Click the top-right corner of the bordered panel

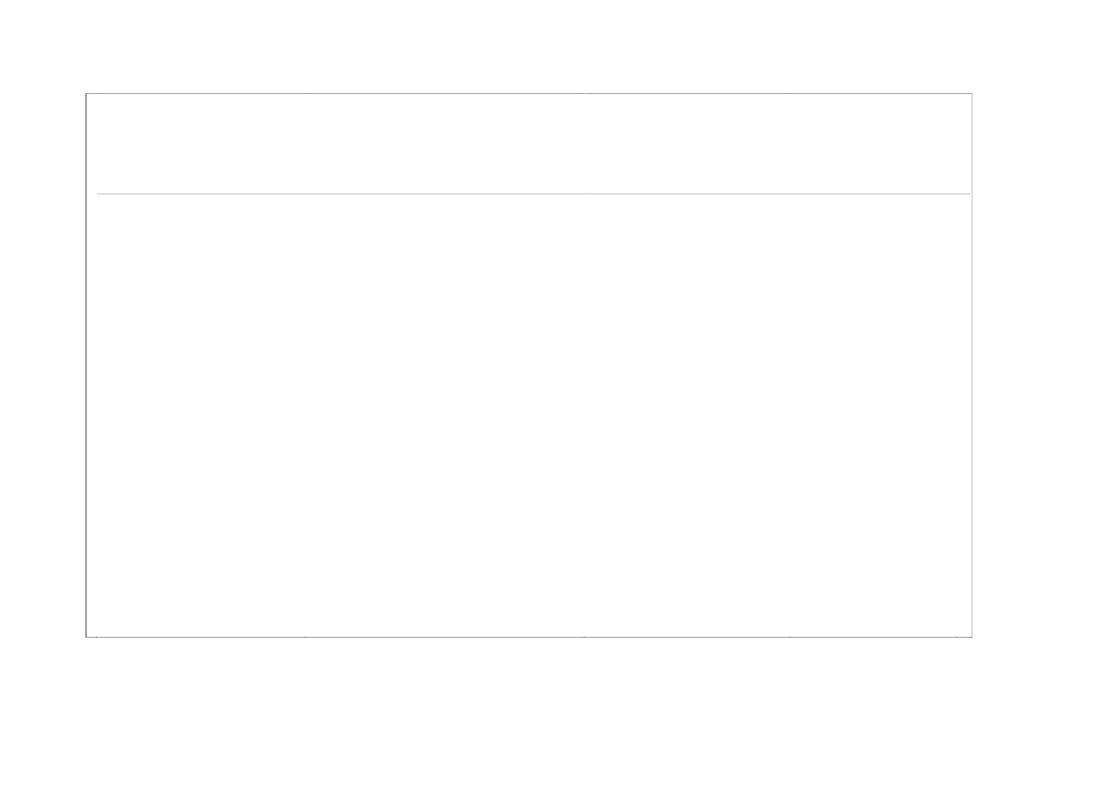click(x=971, y=94)
